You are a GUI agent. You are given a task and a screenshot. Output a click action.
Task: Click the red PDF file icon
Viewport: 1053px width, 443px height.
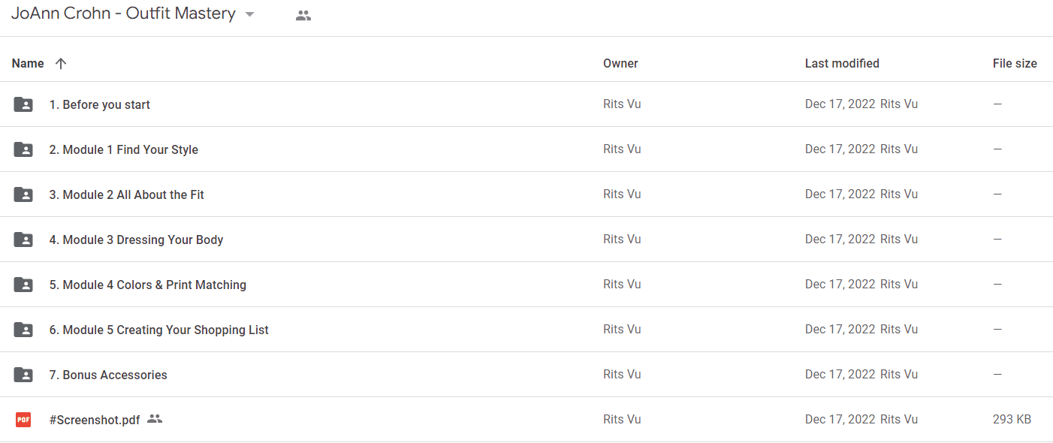tap(23, 420)
